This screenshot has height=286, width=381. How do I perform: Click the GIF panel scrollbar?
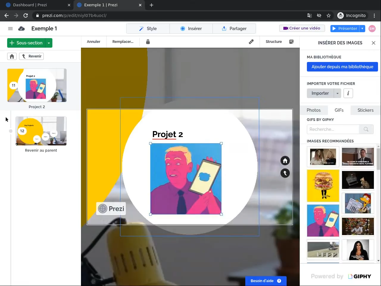[x=379, y=159]
